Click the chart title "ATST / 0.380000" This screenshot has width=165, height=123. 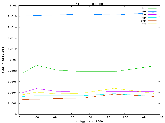click(88, 4)
